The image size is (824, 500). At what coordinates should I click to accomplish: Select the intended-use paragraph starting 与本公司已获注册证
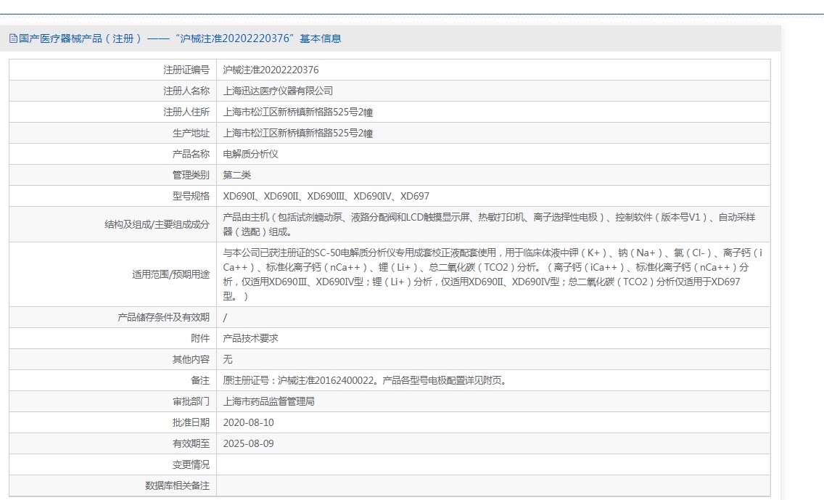coord(493,274)
